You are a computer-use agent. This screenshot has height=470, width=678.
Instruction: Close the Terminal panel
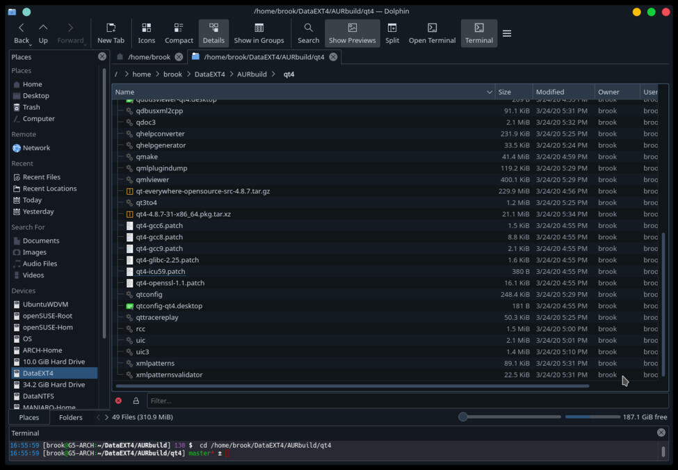661,432
